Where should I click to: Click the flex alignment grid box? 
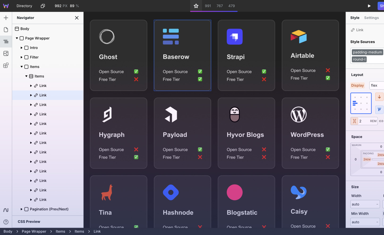(x=361, y=103)
